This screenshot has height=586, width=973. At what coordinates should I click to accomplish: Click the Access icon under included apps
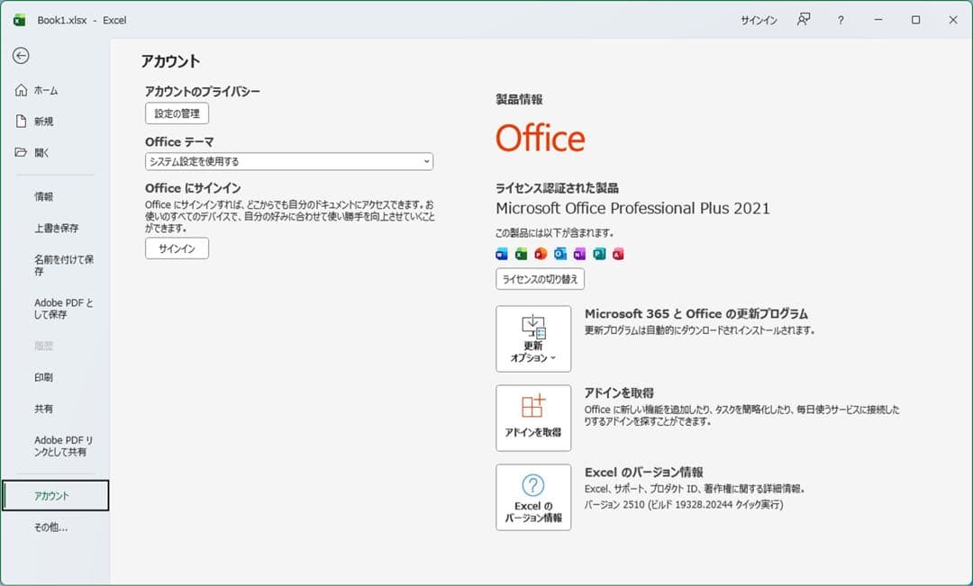pyautogui.click(x=616, y=254)
